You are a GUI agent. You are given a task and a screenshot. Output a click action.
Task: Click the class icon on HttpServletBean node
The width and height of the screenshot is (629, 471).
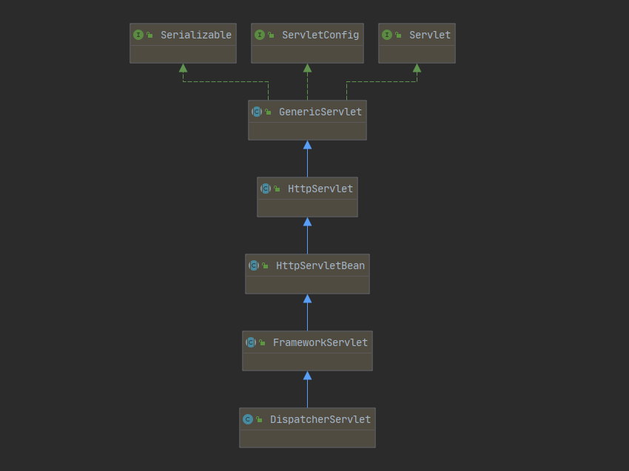tap(254, 265)
